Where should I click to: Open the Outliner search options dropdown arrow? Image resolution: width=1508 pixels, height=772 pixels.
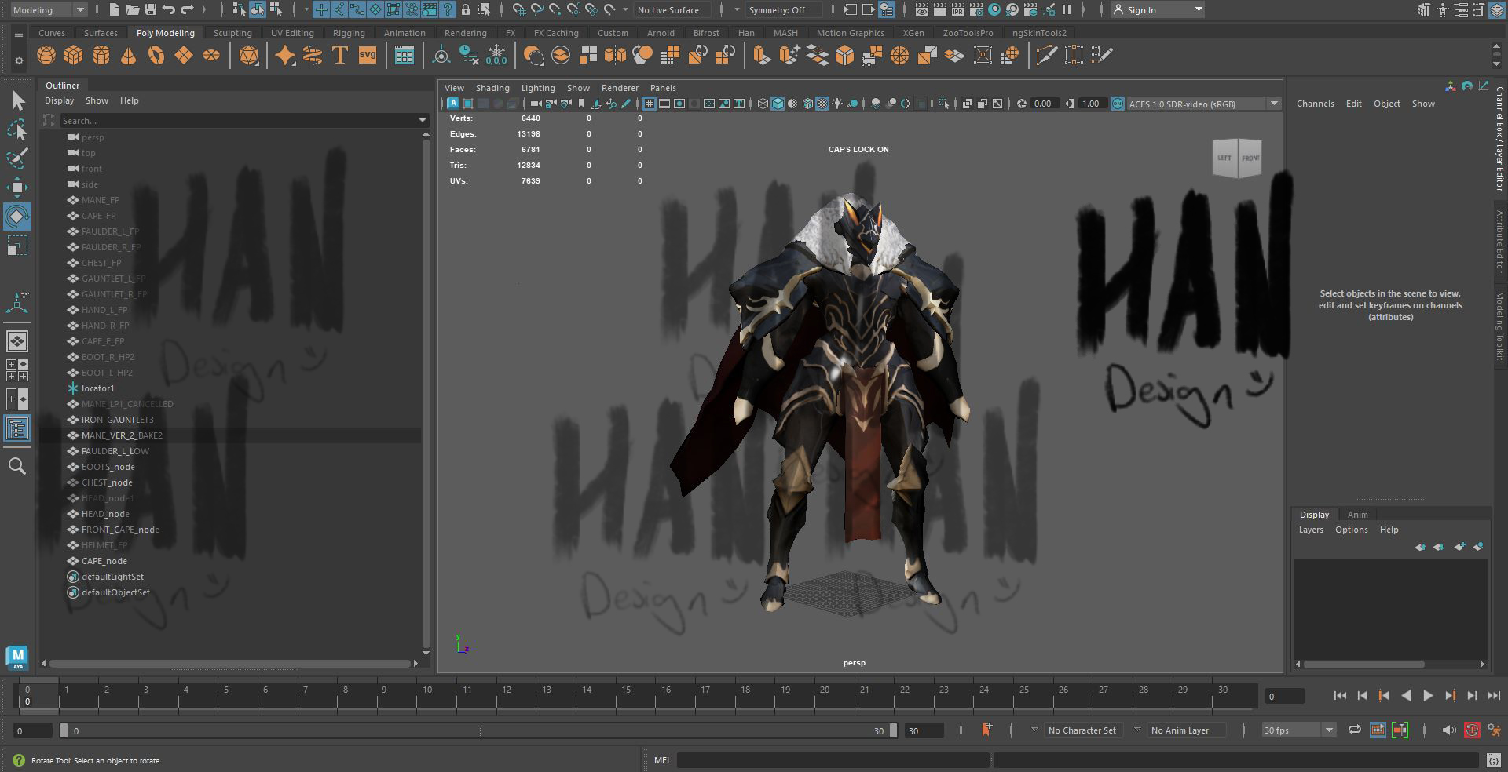click(423, 120)
